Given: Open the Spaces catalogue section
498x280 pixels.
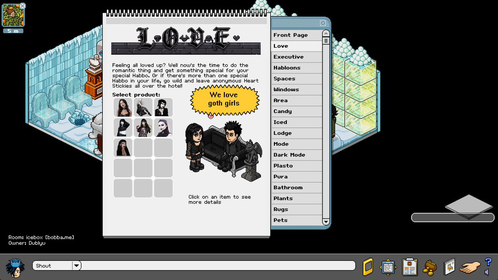Looking at the screenshot, I should point(297,78).
